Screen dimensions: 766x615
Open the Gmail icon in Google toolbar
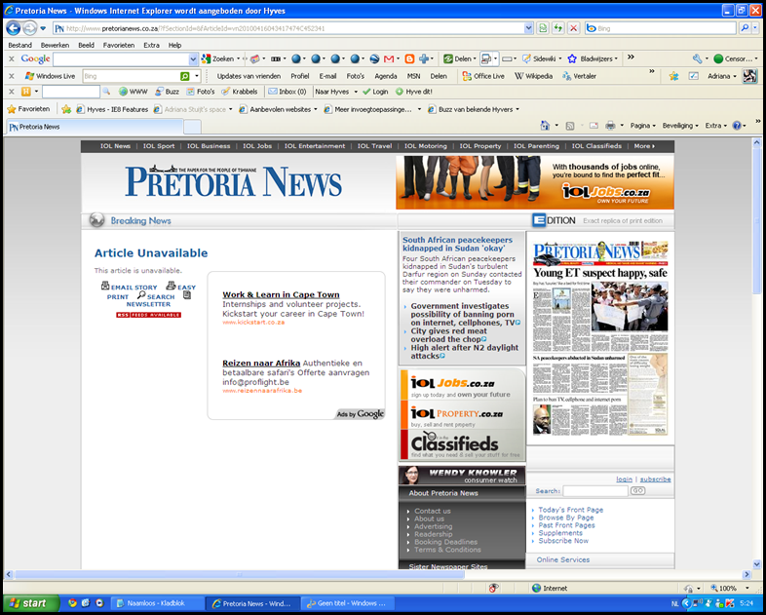pyautogui.click(x=389, y=59)
